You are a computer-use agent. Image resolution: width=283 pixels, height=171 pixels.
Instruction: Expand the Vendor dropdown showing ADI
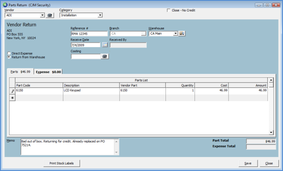click(x=42, y=15)
